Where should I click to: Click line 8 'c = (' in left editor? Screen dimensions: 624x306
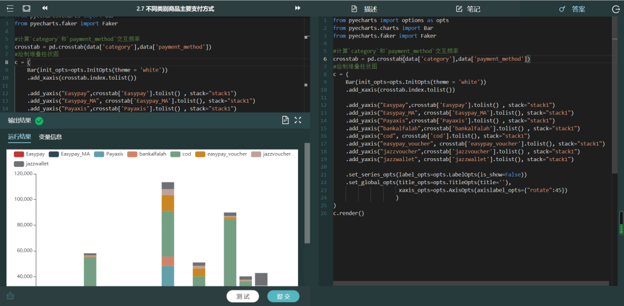tap(23, 62)
